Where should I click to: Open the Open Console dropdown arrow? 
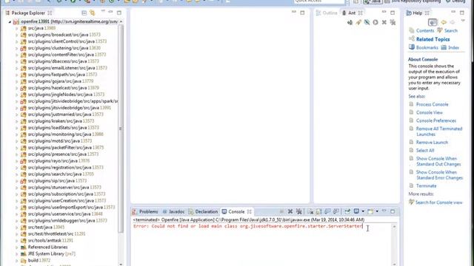(377, 211)
